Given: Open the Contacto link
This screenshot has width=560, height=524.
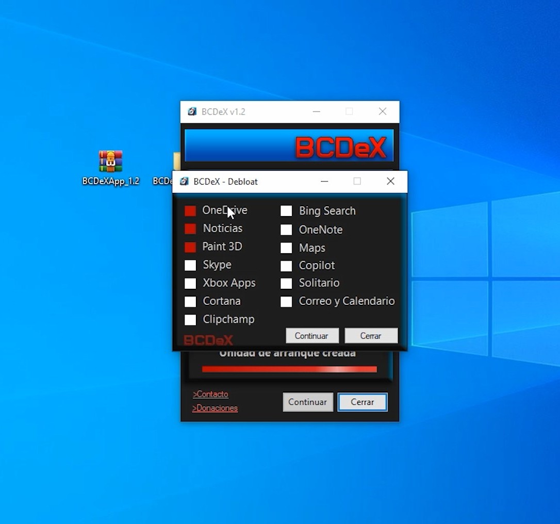Looking at the screenshot, I should tap(210, 394).
